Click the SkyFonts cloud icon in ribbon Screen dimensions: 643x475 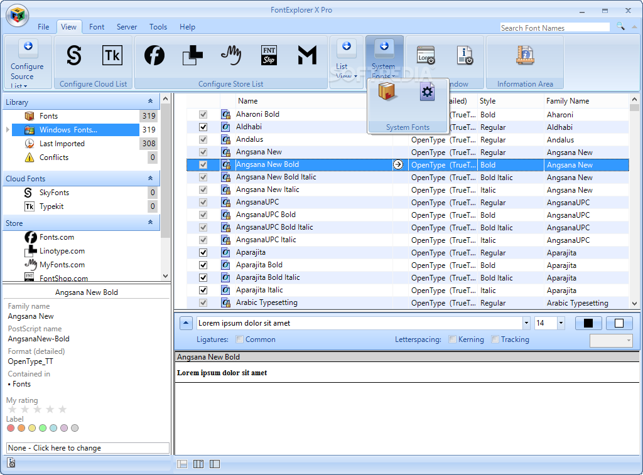coord(74,55)
